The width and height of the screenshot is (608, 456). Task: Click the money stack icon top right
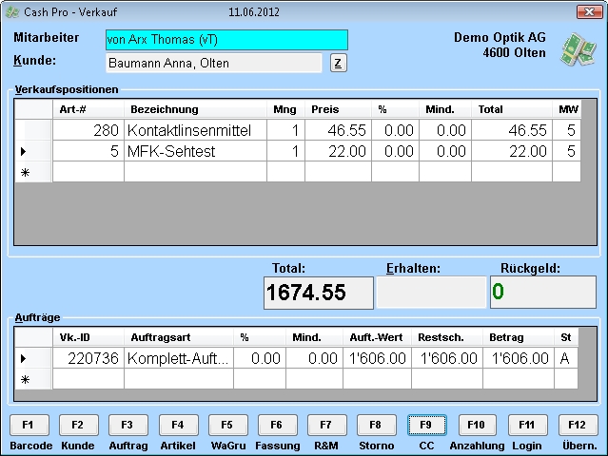pos(578,49)
